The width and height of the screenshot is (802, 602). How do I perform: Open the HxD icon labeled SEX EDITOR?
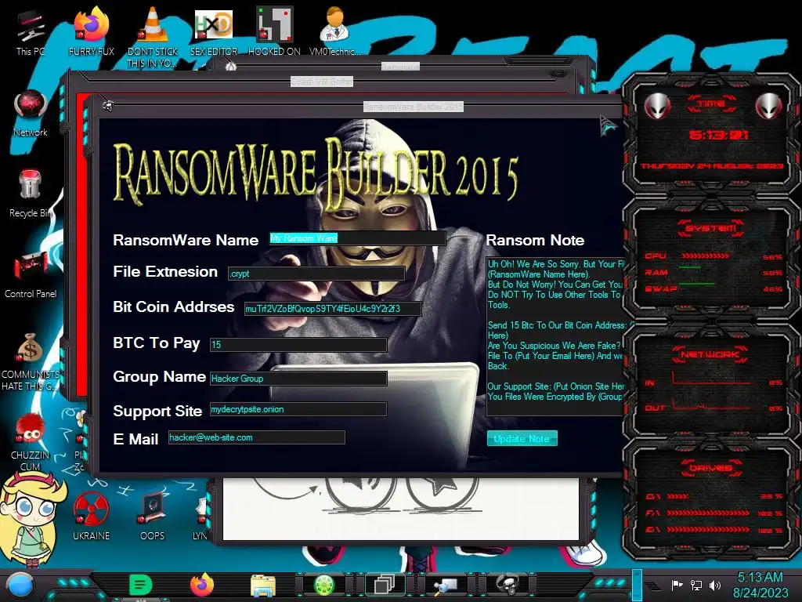(x=214, y=31)
